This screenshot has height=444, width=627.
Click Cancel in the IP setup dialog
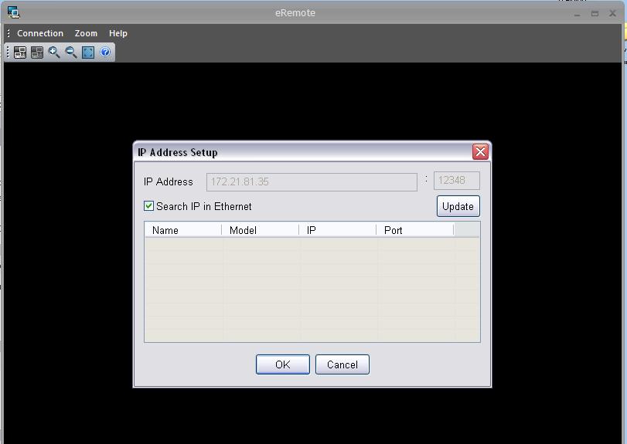click(342, 364)
